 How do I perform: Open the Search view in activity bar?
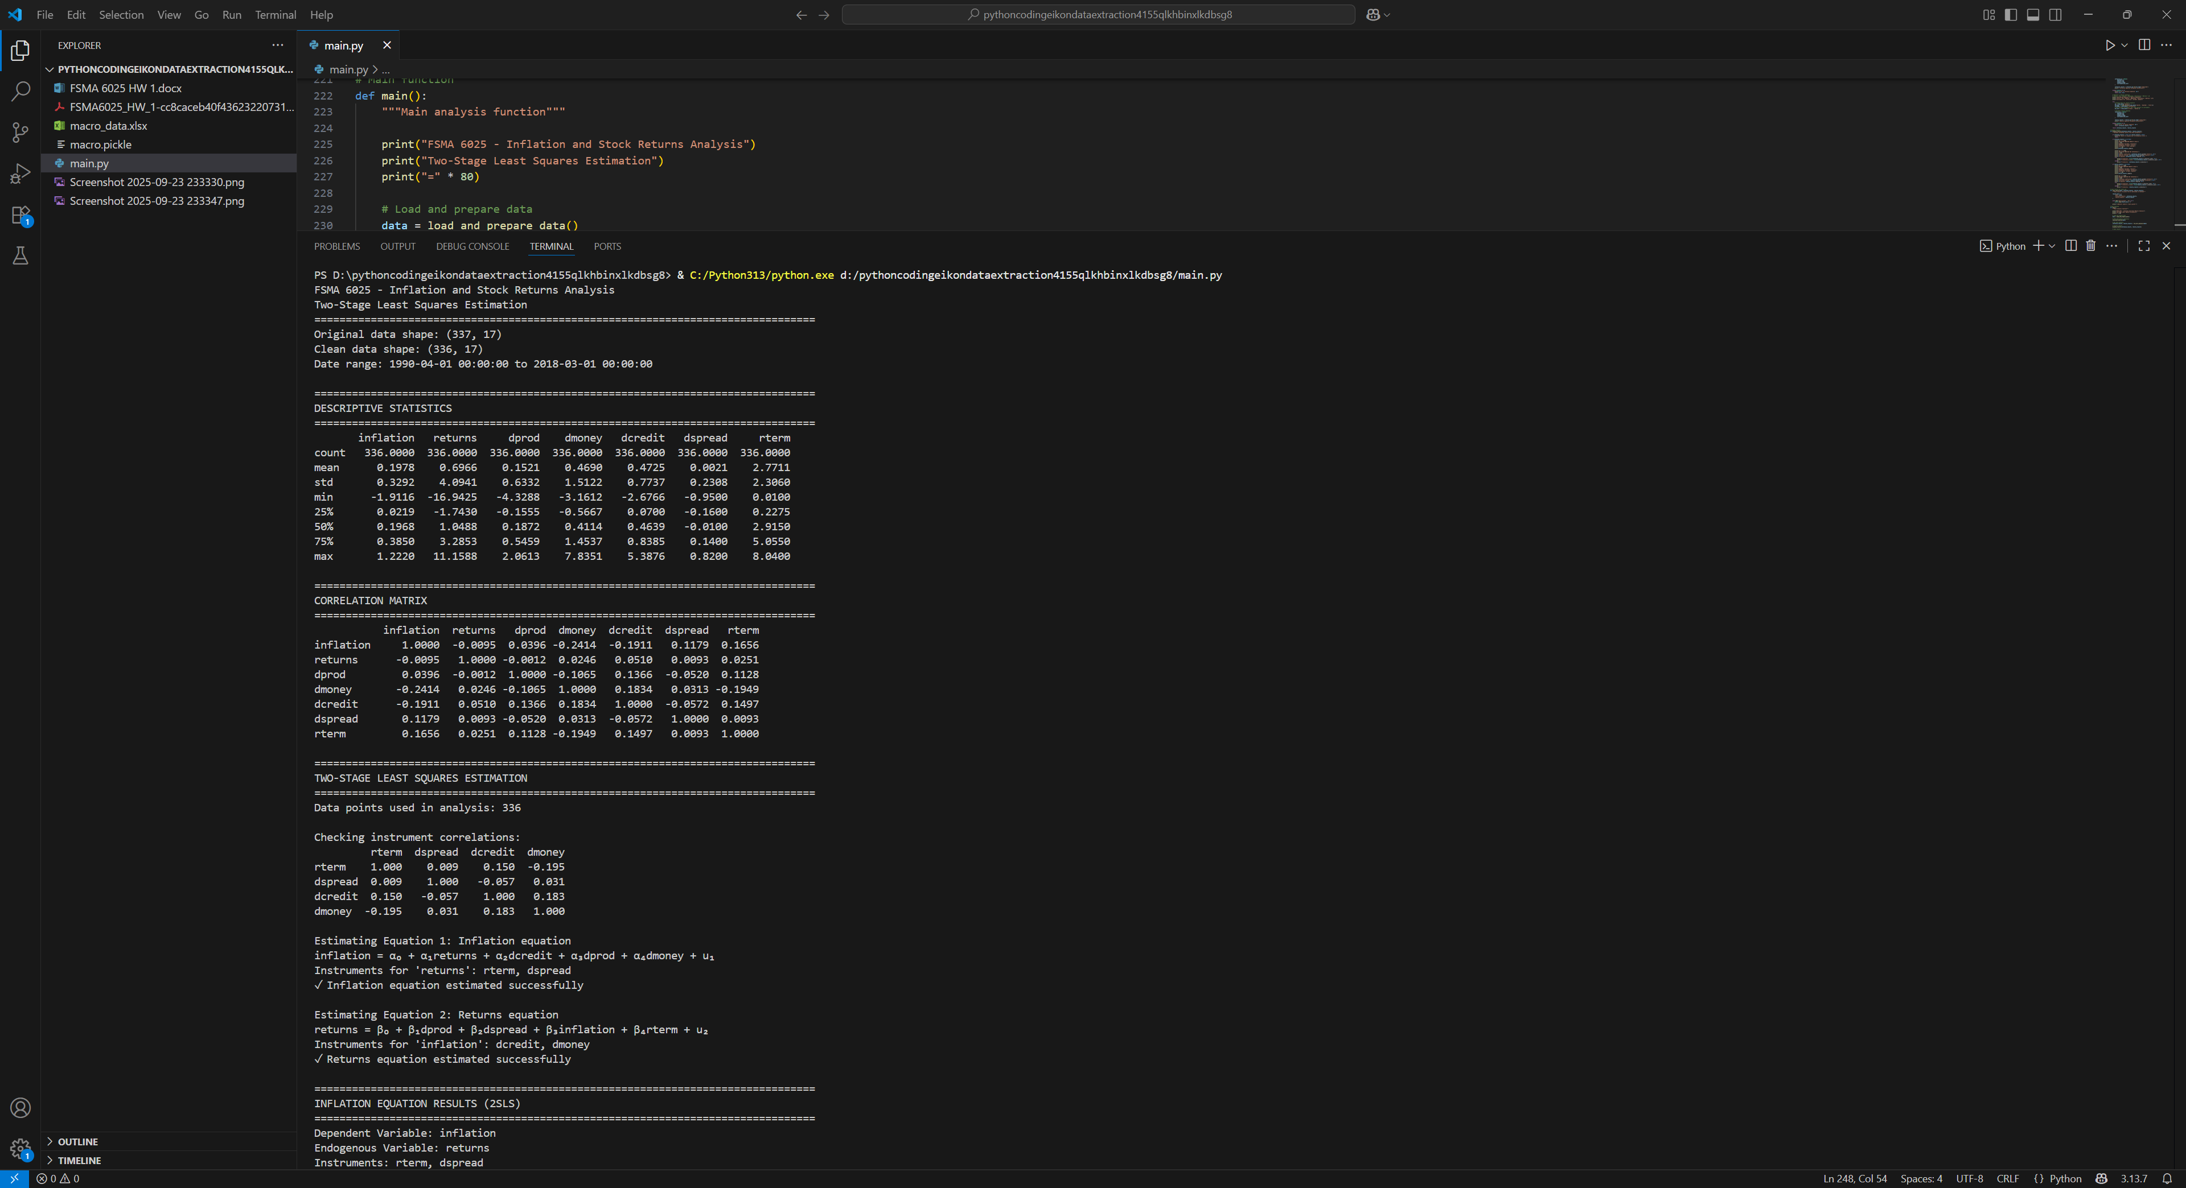[x=20, y=90]
